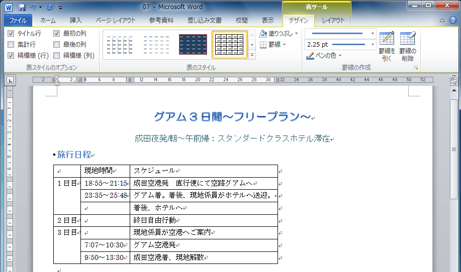Click the グアム3日間 title text

232,117
